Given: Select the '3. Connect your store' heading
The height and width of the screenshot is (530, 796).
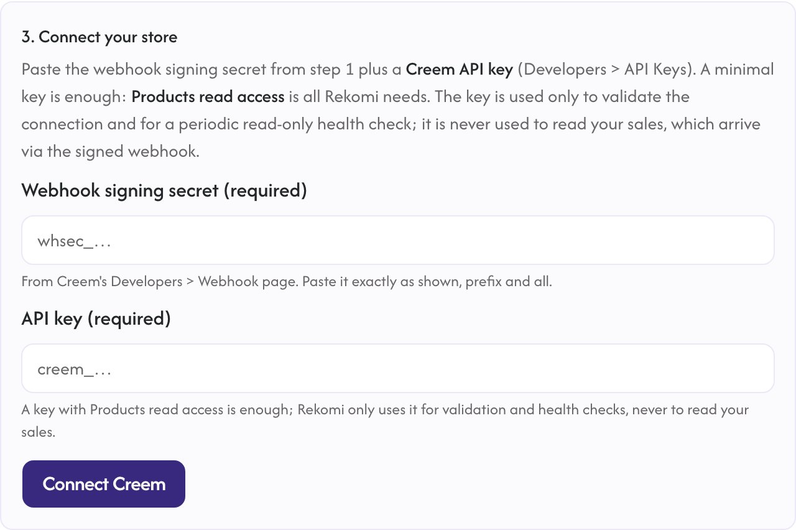Looking at the screenshot, I should (x=99, y=37).
